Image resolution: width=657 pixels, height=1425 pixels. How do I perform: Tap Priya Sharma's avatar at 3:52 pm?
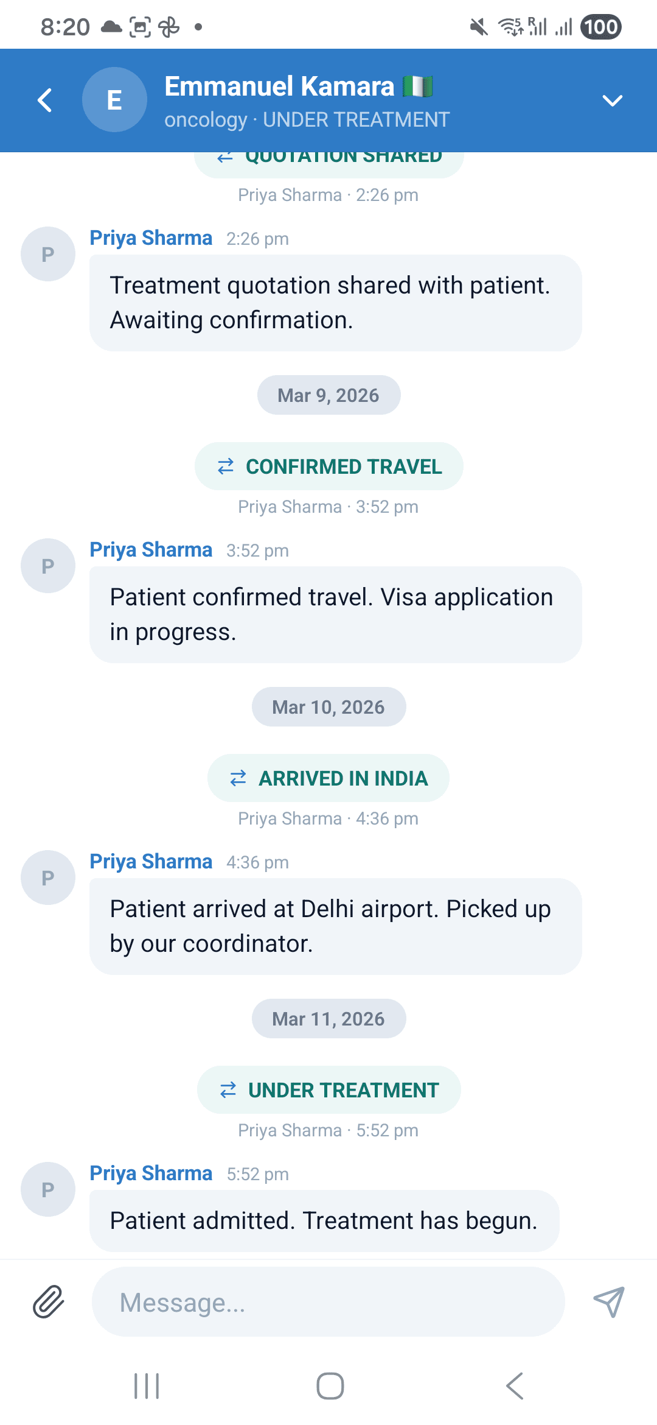[x=48, y=566]
